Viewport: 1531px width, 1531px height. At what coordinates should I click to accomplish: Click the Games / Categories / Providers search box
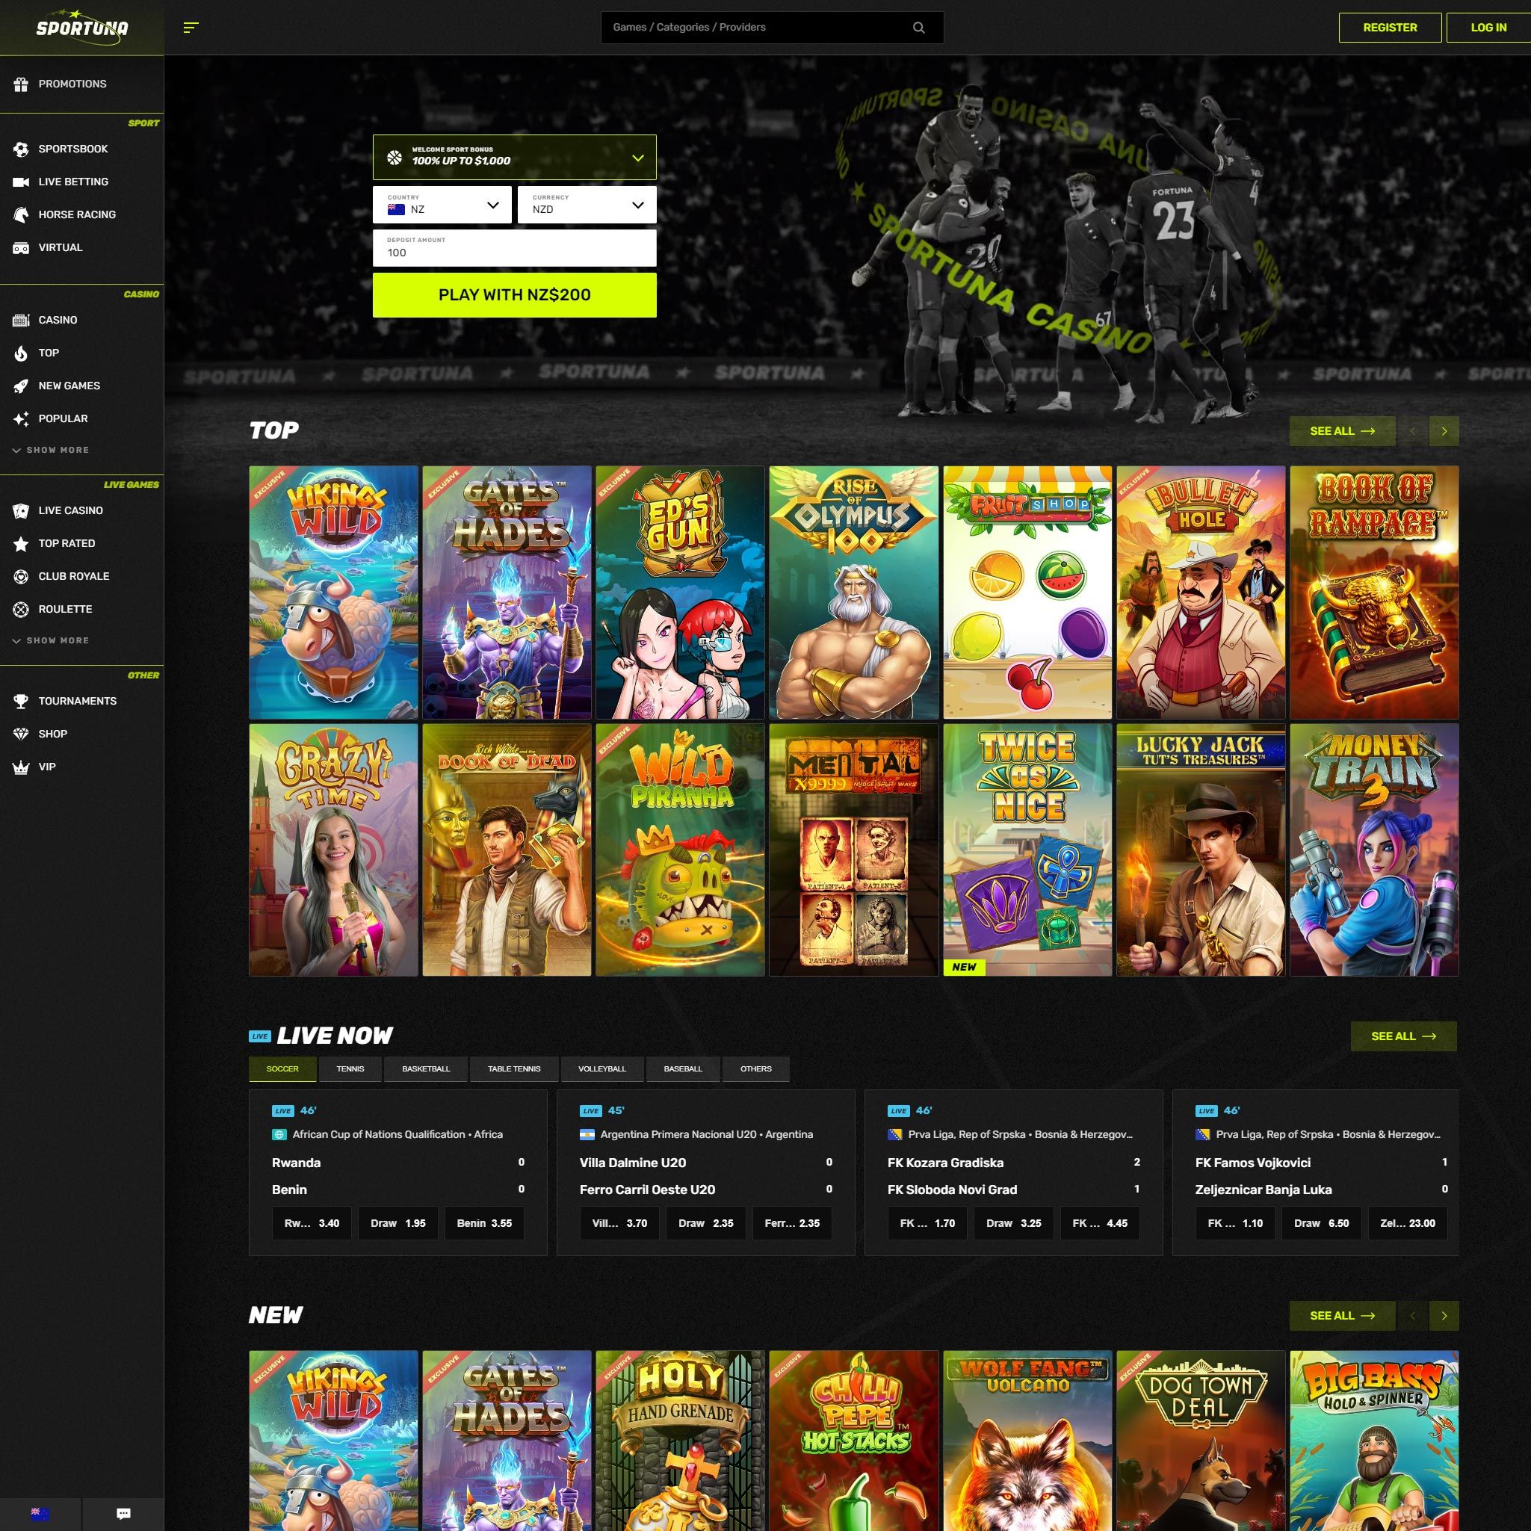coord(772,28)
